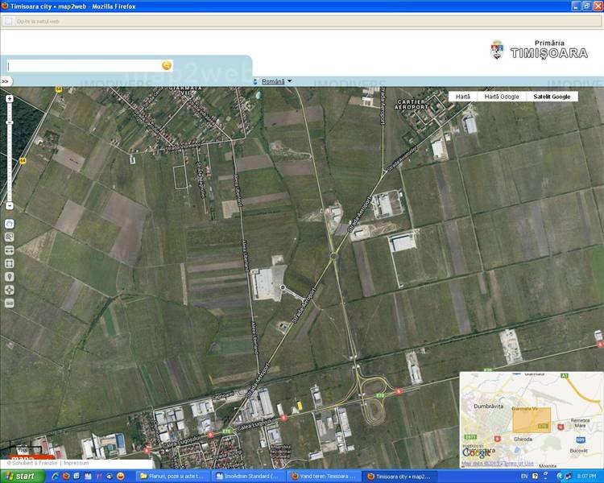Click the zoom in plus button
Viewport: 604px width, 483px height.
coord(9,99)
